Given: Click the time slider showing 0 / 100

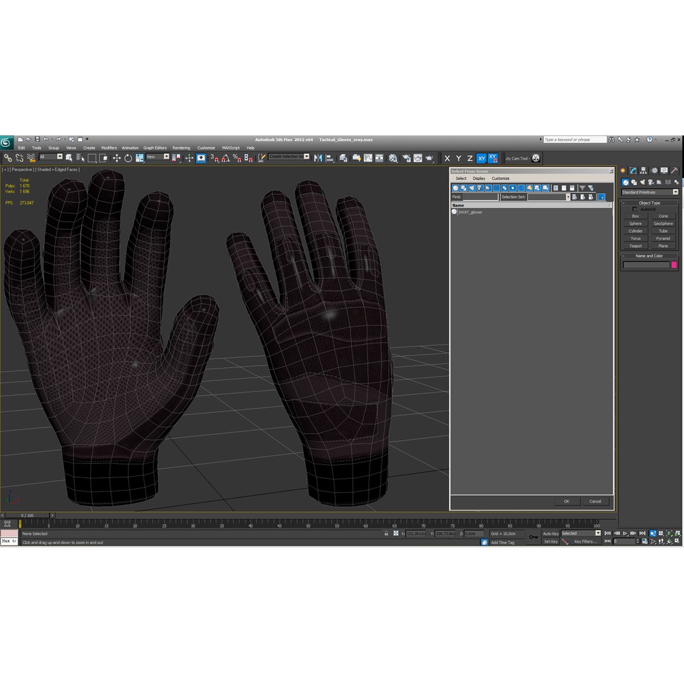Looking at the screenshot, I should (27, 515).
